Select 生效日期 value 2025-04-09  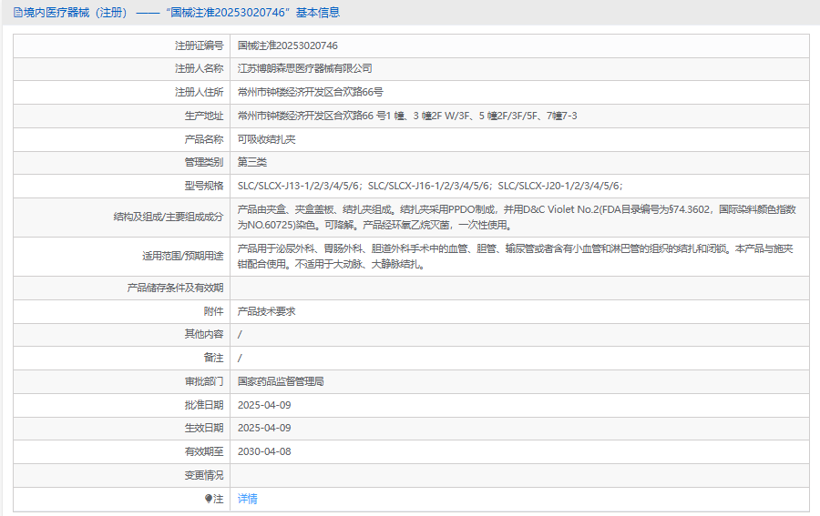click(x=264, y=429)
